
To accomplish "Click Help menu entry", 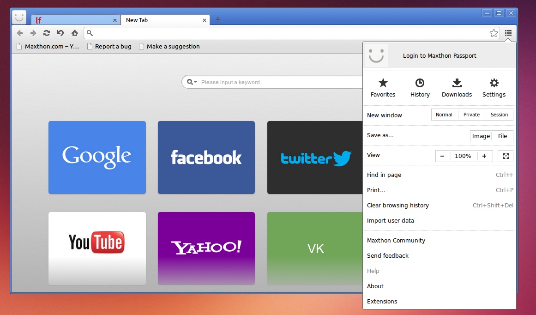I will coord(440,271).
